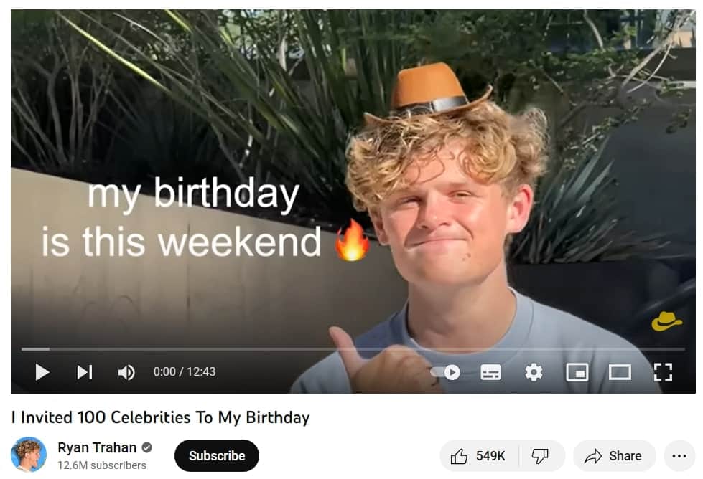Click the video progress bar

(353, 348)
